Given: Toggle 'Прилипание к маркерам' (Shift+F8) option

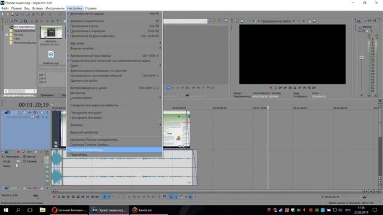Looking at the screenshot, I should point(114,31).
